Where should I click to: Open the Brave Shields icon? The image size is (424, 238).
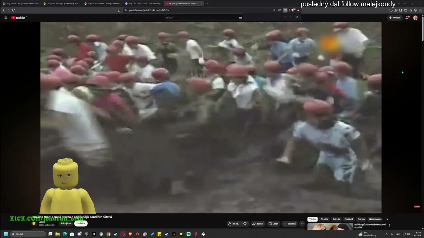pyautogui.click(x=293, y=10)
